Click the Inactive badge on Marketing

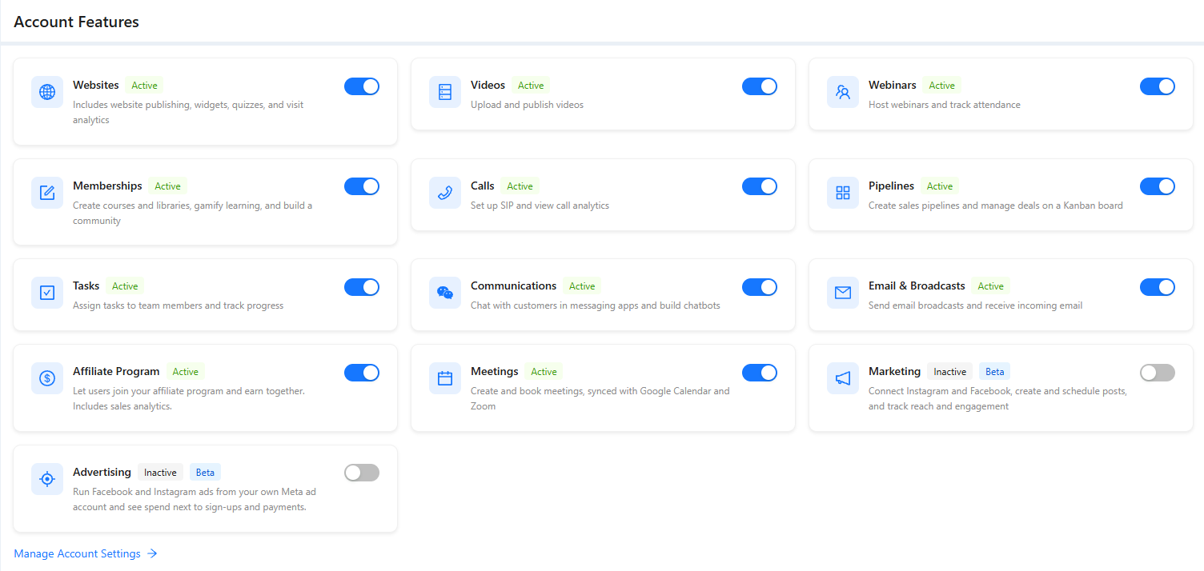tap(950, 372)
